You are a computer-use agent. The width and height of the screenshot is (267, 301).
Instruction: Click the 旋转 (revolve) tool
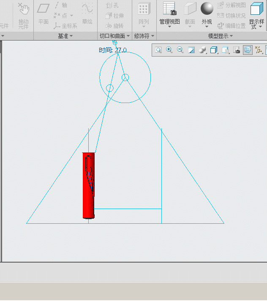coord(114,26)
